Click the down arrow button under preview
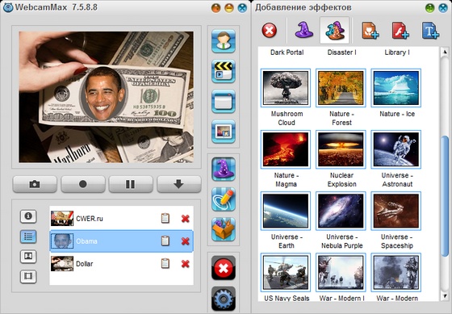The height and width of the screenshot is (314, 452). click(x=178, y=184)
